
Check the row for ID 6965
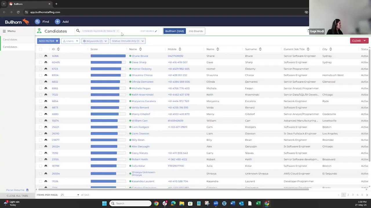(x=41, y=88)
